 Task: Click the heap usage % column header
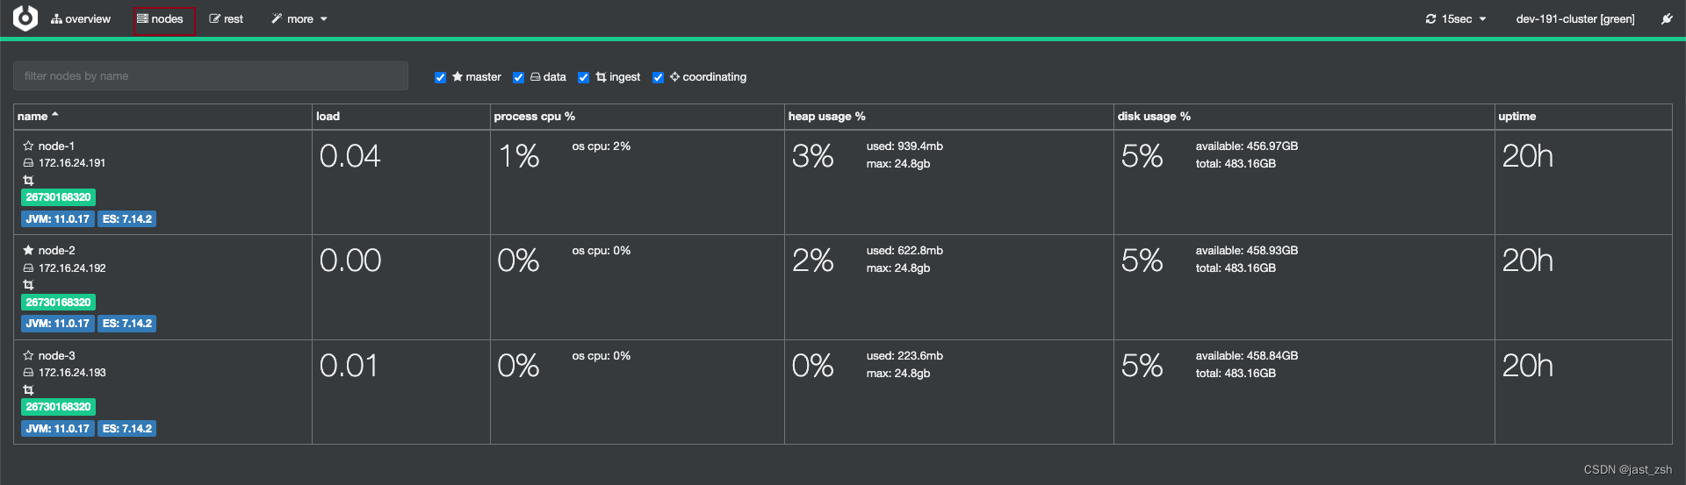click(x=826, y=116)
